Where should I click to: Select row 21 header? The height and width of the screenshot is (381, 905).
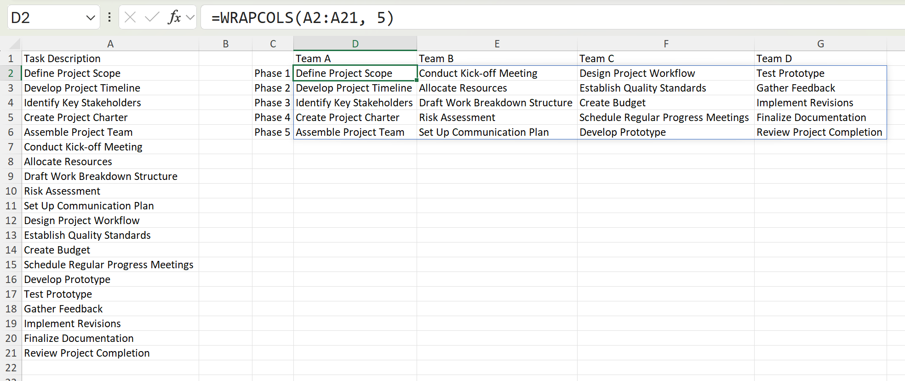11,353
